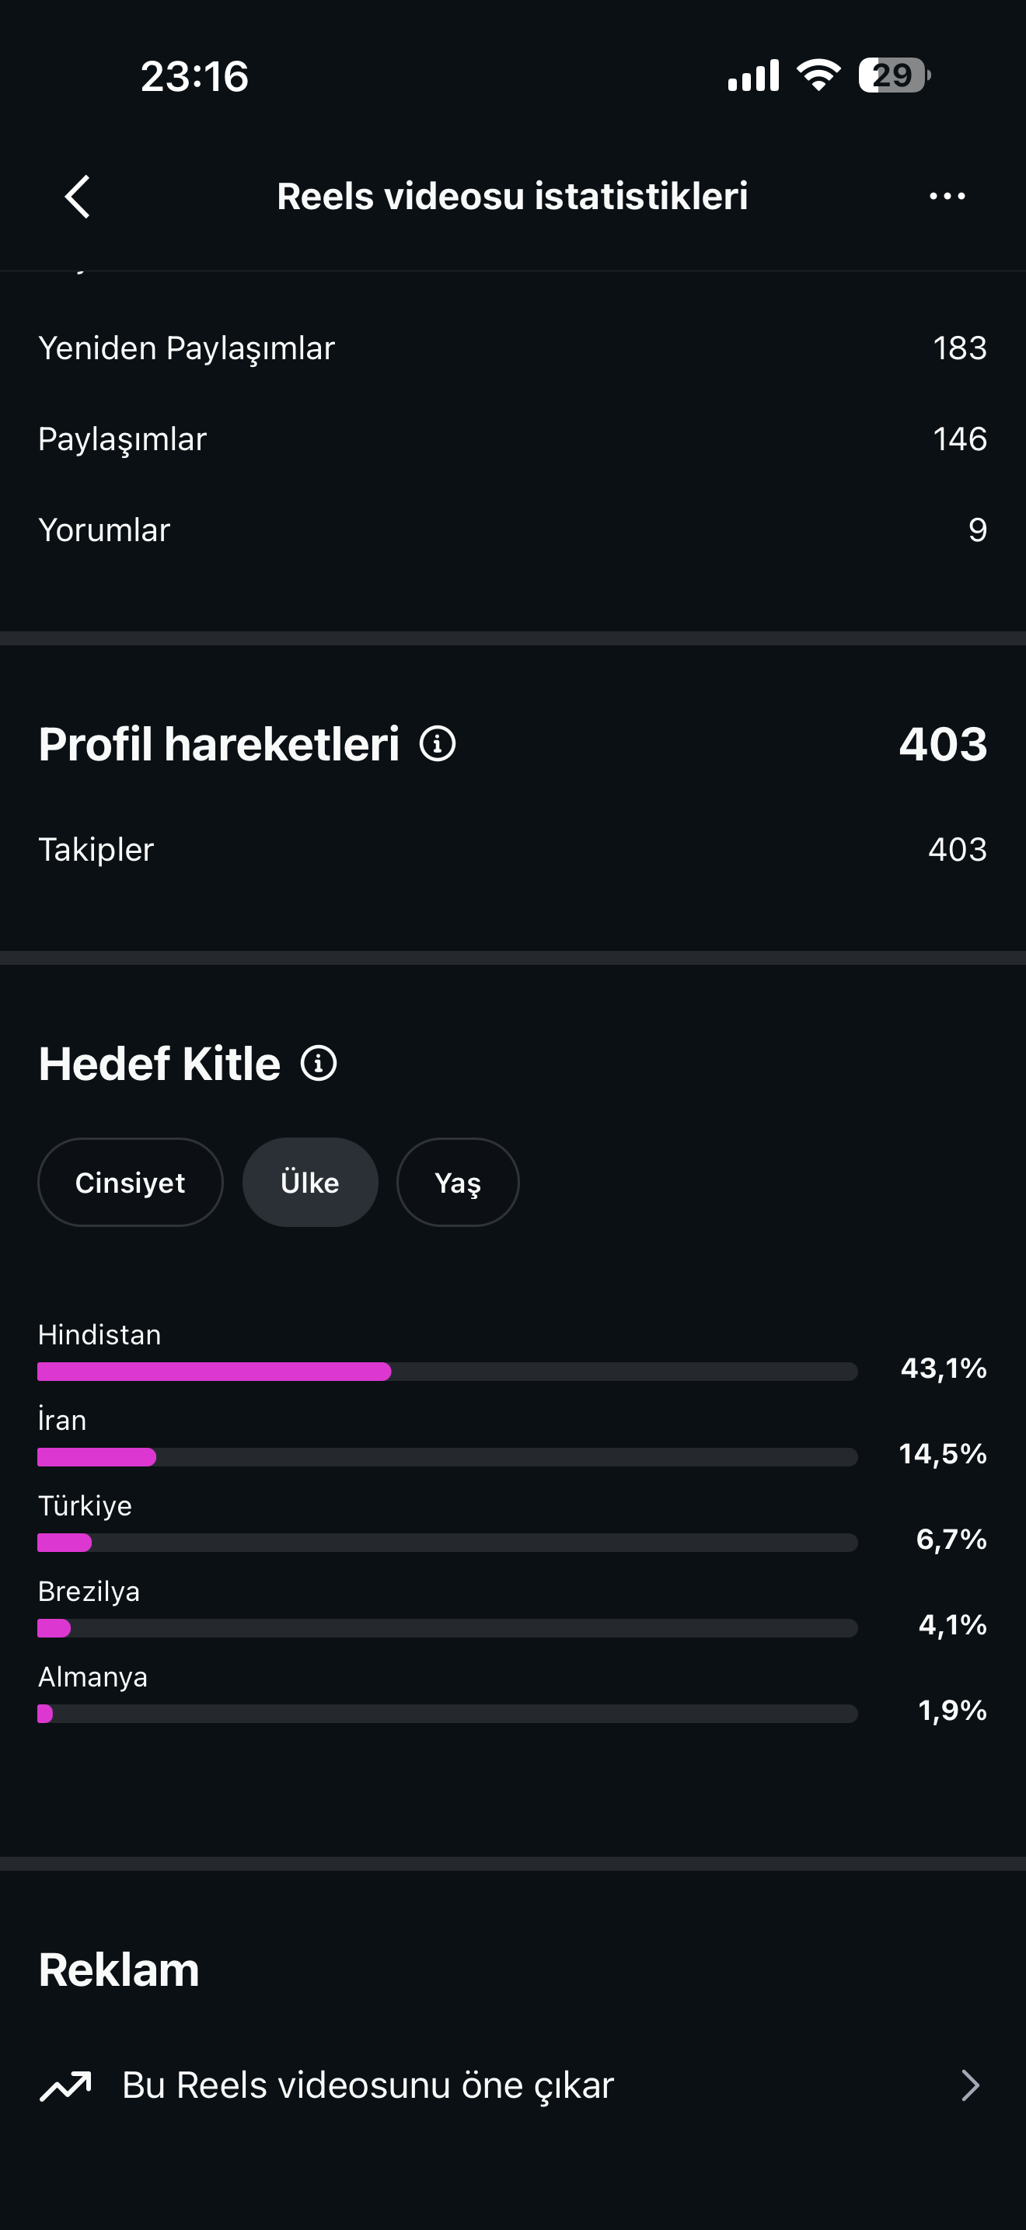The height and width of the screenshot is (2230, 1026).
Task: Tap the Yeniden Paylaşımlar row
Action: tap(513, 348)
